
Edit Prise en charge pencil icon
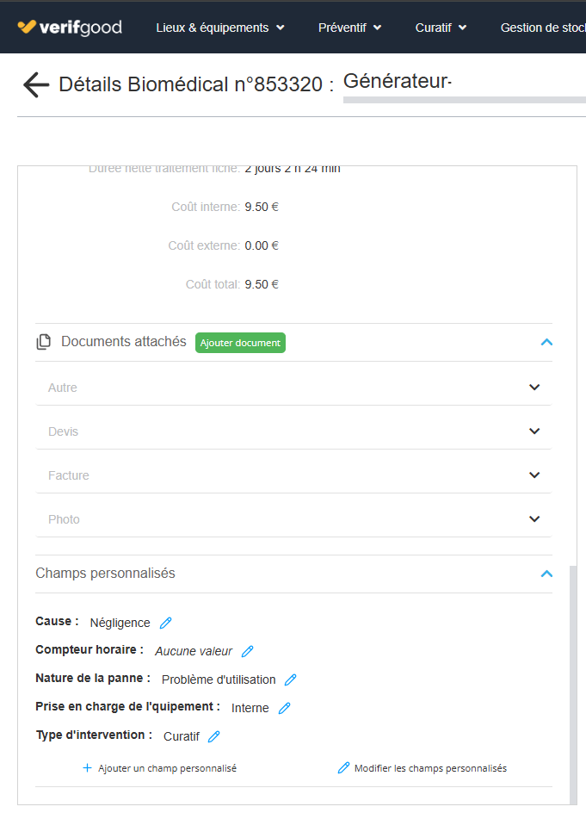285,708
